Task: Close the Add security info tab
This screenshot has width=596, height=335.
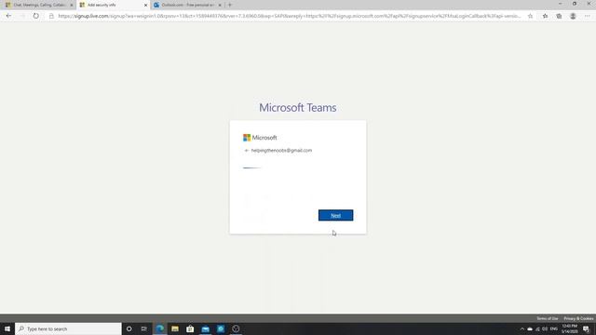Action: pos(145,5)
